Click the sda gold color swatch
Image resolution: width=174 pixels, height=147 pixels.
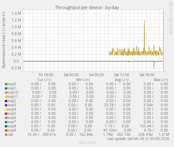(6, 135)
